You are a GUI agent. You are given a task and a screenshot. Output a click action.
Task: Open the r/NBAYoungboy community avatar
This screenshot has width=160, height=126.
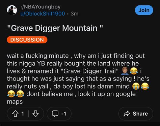point(12,10)
